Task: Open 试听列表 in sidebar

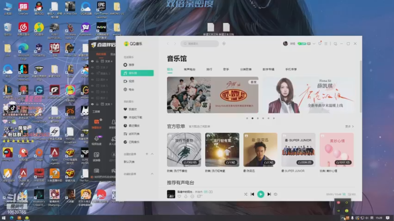Action: coord(137,134)
